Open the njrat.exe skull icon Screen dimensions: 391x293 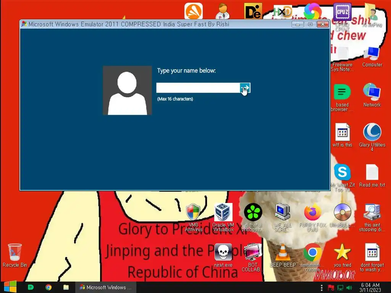point(223,255)
